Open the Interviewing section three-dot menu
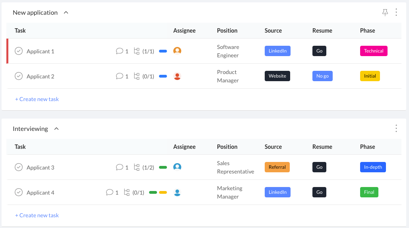The width and height of the screenshot is (409, 228). click(396, 129)
